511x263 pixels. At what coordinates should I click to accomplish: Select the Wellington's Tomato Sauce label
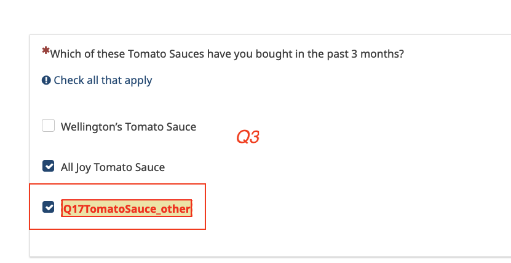click(x=129, y=127)
